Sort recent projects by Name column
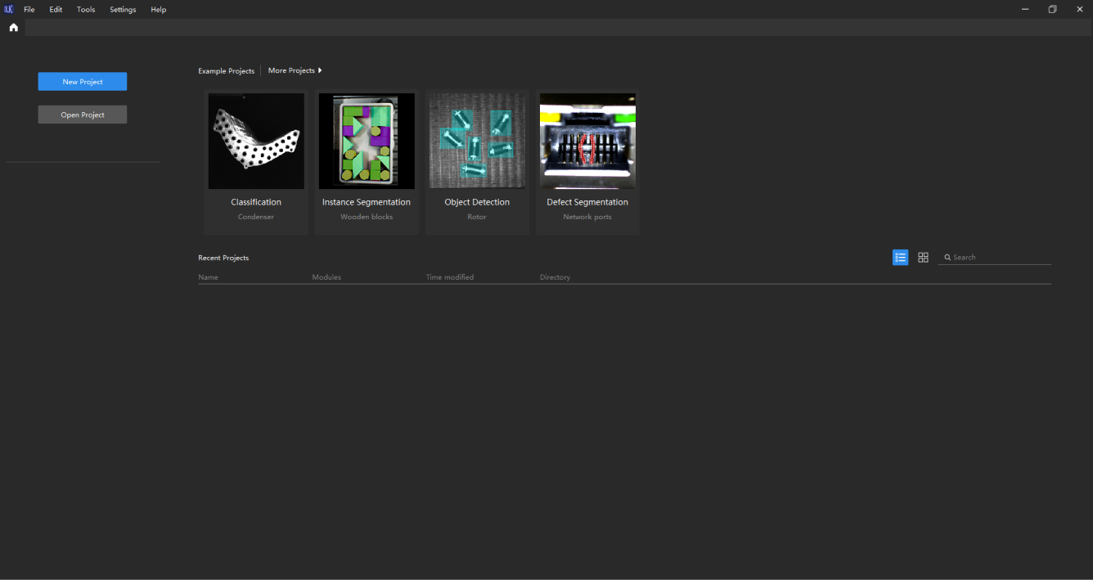The image size is (1093, 580). pos(208,277)
